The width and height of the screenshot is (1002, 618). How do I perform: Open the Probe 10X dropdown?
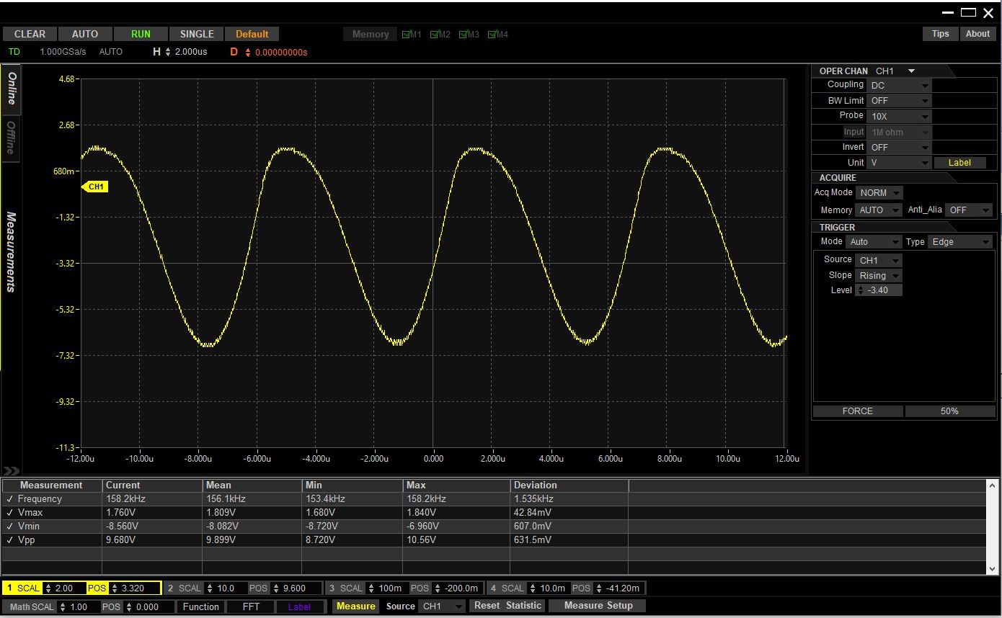tap(900, 116)
